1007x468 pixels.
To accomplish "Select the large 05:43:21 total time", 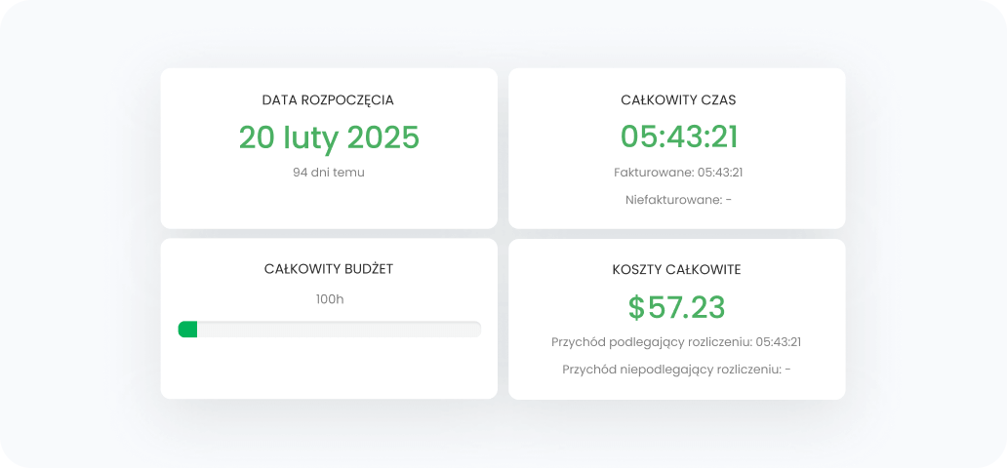I will 677,137.
